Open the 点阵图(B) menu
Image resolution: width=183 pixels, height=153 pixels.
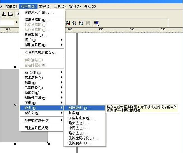tap(28, 6)
